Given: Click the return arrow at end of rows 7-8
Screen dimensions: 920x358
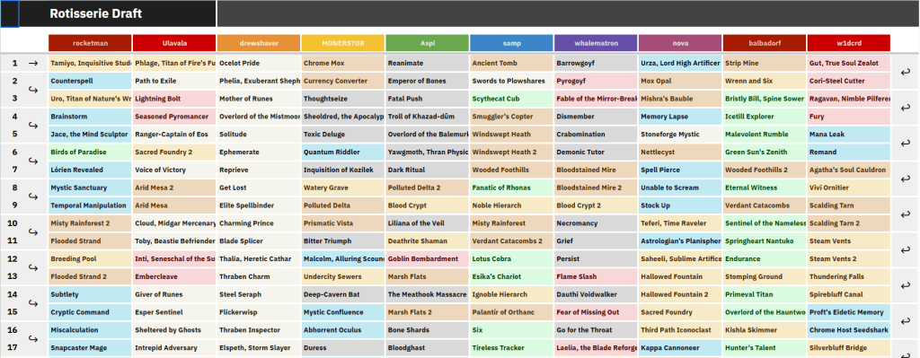Looking at the screenshot, I should click(x=905, y=179).
